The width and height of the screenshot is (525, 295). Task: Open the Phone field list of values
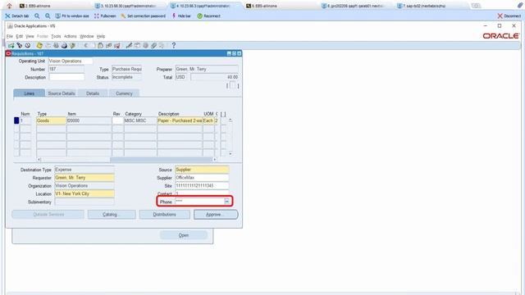point(227,202)
